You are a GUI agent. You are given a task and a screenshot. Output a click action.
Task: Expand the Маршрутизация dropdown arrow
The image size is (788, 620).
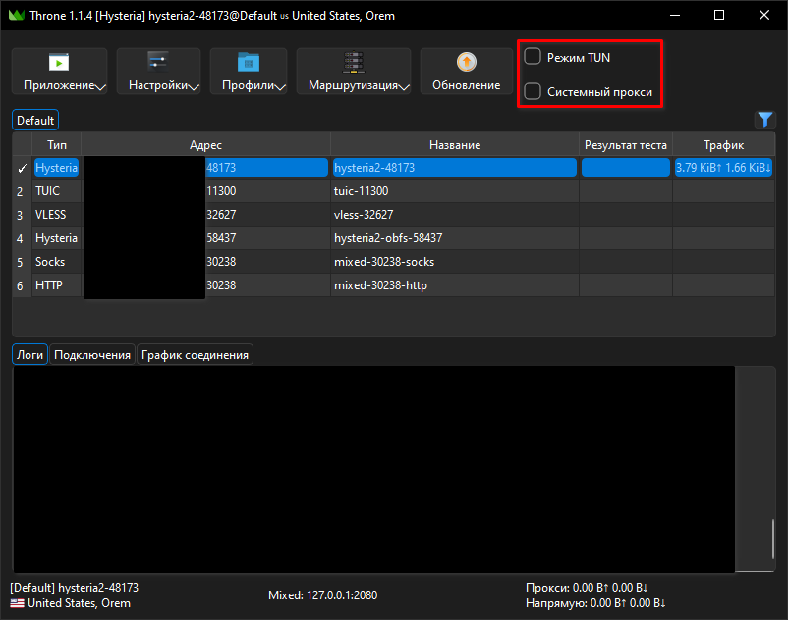pos(404,87)
